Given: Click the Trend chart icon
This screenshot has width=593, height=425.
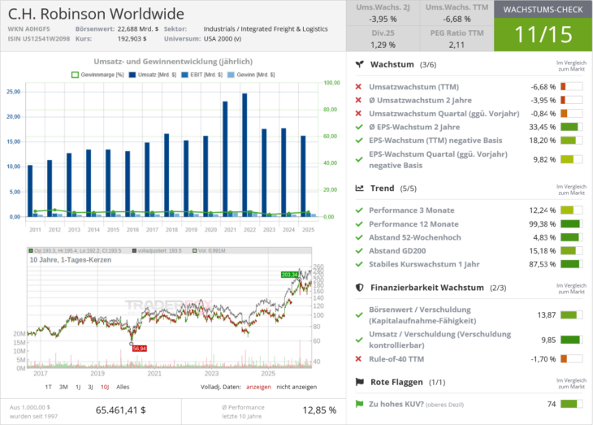Looking at the screenshot, I should pos(360,188).
